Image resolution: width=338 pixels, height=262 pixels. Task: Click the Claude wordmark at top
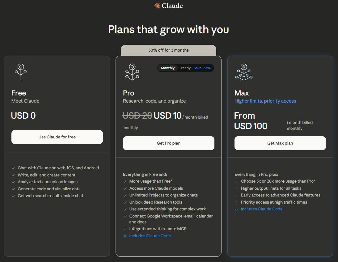pyautogui.click(x=172, y=6)
